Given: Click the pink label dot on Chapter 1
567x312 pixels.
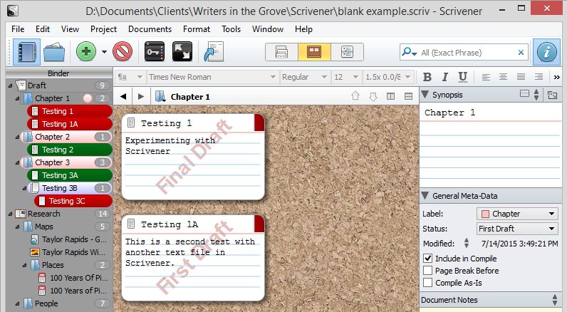Looking at the screenshot, I should 88,98.
